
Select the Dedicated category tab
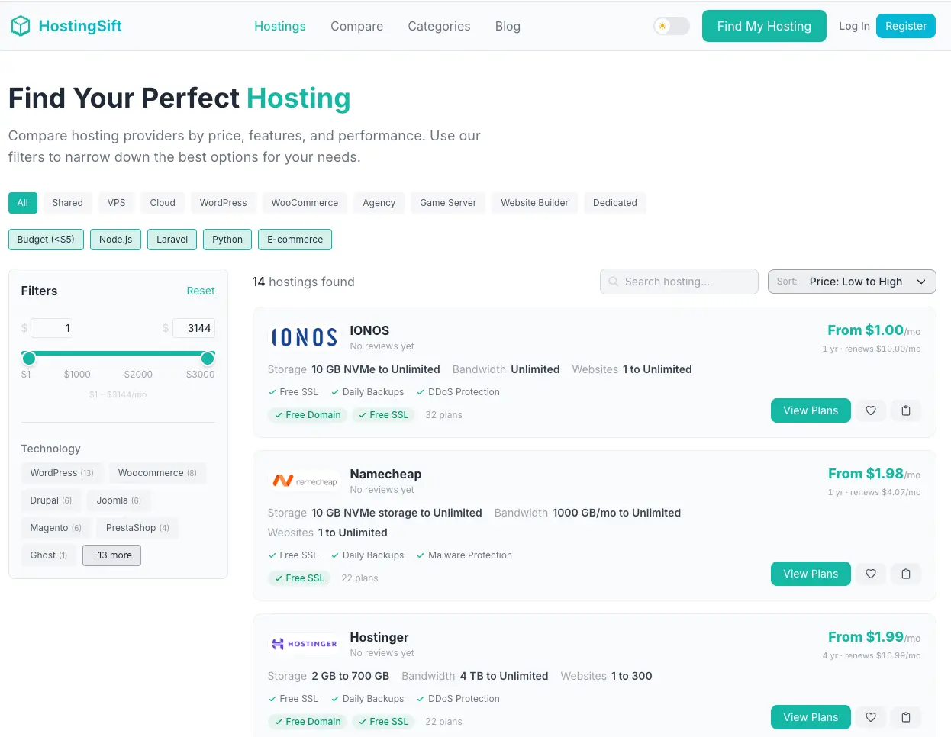tap(615, 203)
